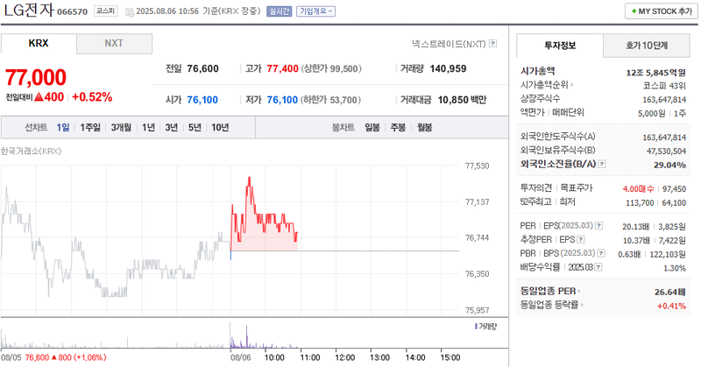Open help icon beside 외국인소진율(B/A)

click(x=602, y=164)
